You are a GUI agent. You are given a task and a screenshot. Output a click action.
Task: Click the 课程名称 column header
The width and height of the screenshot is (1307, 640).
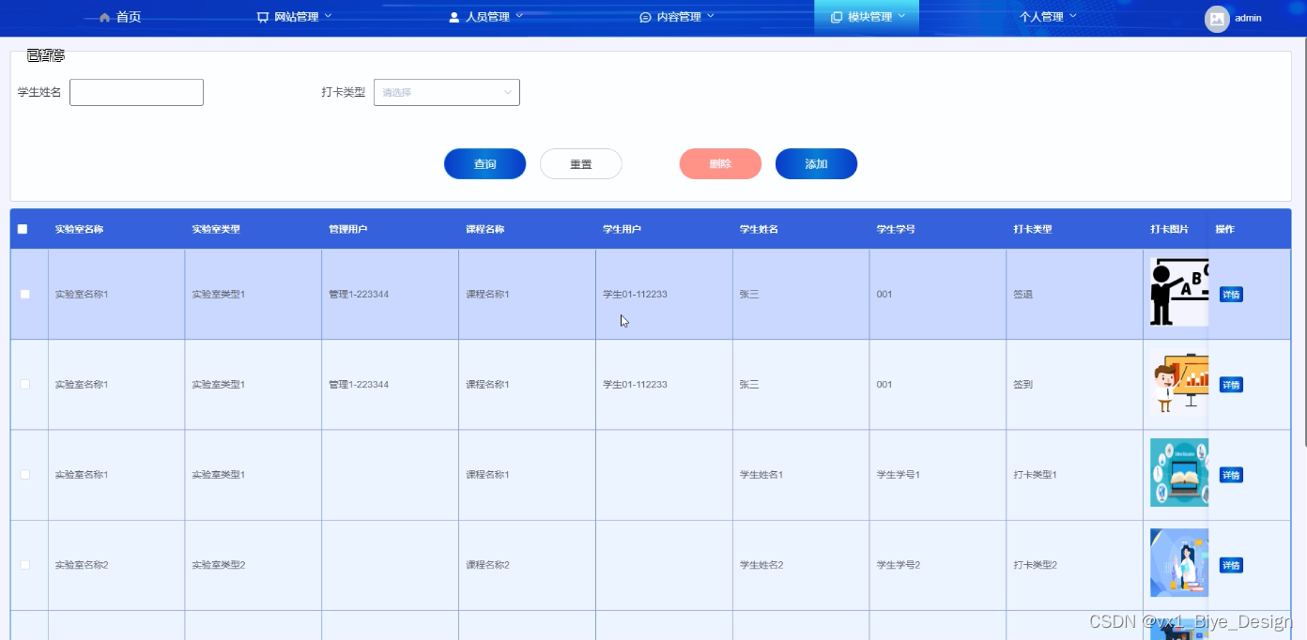(485, 229)
